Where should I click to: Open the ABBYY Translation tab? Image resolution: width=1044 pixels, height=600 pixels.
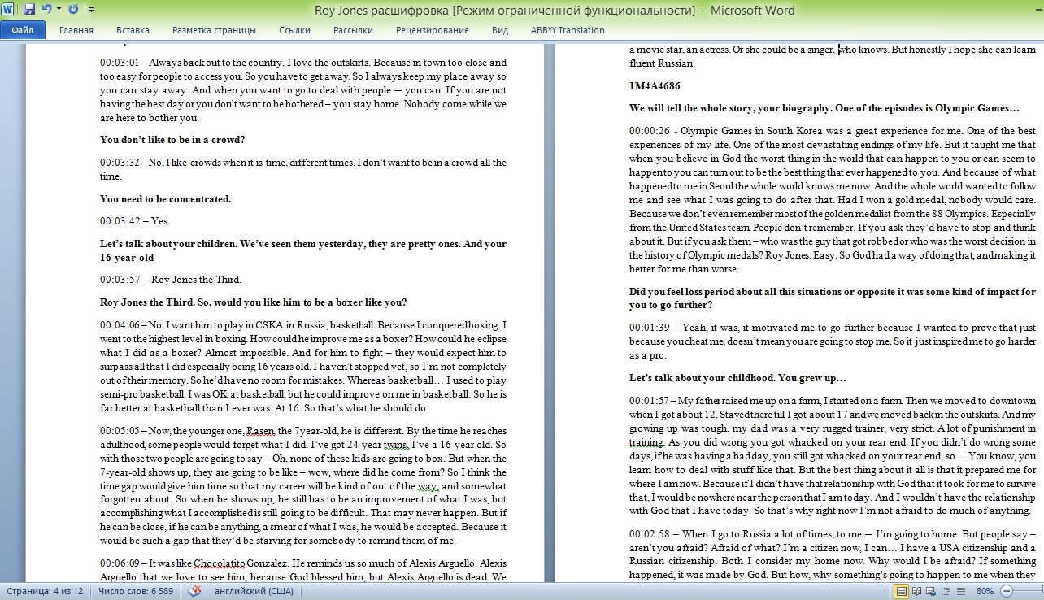click(568, 30)
